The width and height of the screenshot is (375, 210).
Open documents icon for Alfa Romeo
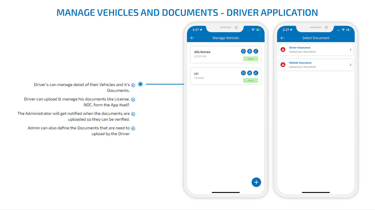(243, 51)
